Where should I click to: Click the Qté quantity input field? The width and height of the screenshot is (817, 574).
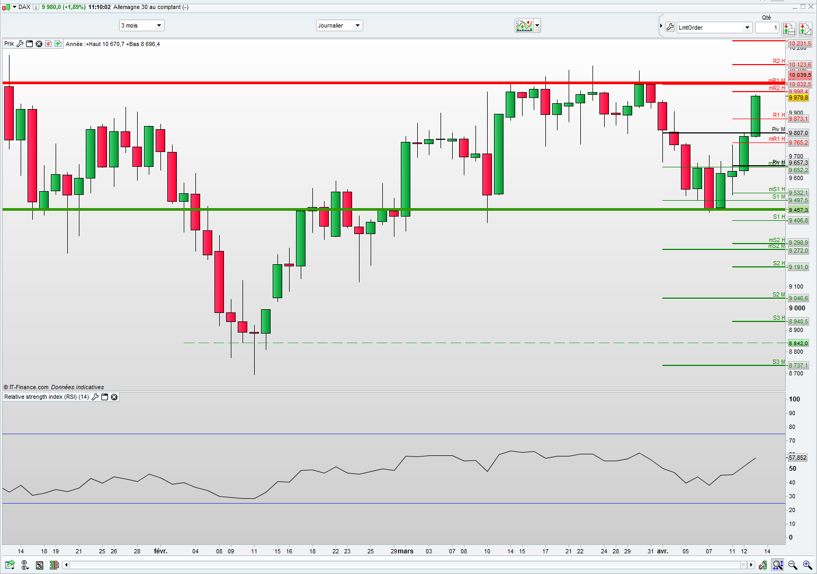(767, 28)
